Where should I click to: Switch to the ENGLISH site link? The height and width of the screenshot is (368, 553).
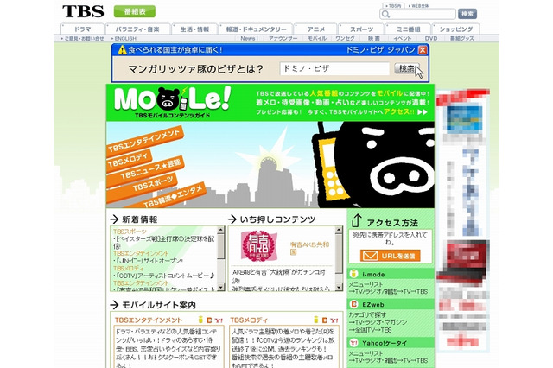[x=124, y=38]
